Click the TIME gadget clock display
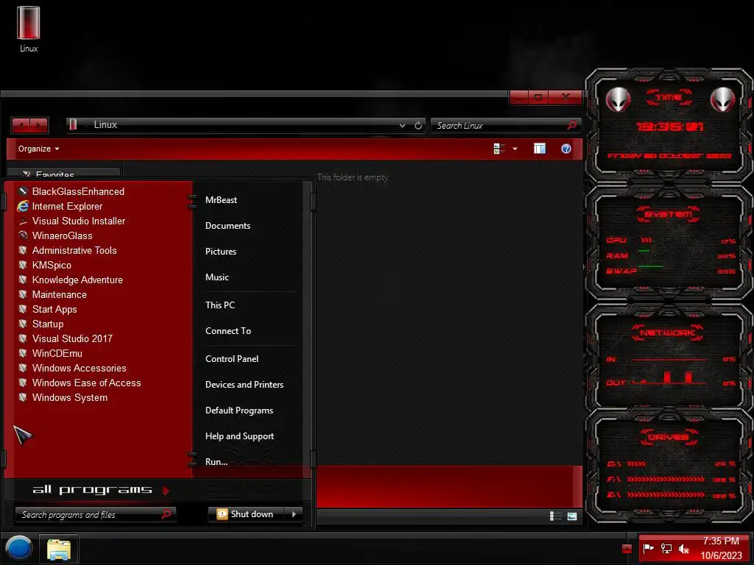Image resolution: width=754 pixels, height=565 pixels. [x=669, y=127]
